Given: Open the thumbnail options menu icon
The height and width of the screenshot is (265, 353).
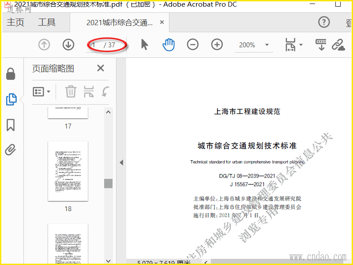Looking at the screenshot, I should click(41, 92).
